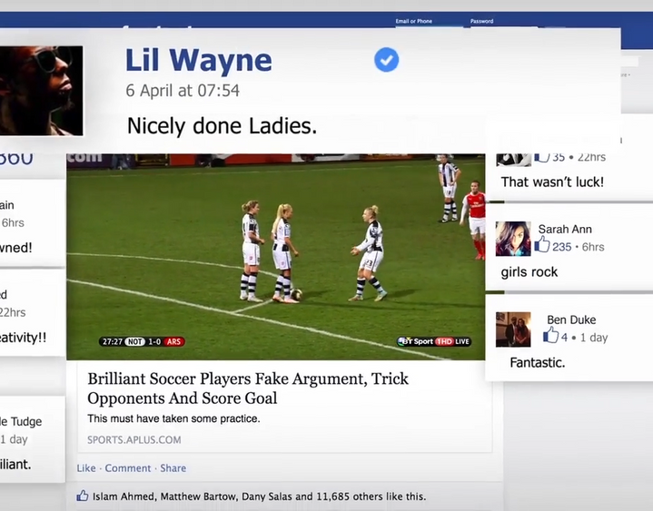This screenshot has width=653, height=511.
Task: Click the 'girls rock' comment text
Action: click(x=529, y=272)
